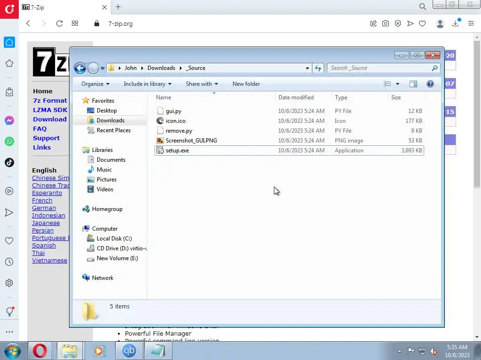Select remove.py file
Image resolution: width=481 pixels, height=360 pixels.
click(289, 131)
